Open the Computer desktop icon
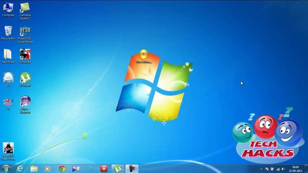Screen dimensions: 308x173 click(x=8, y=10)
